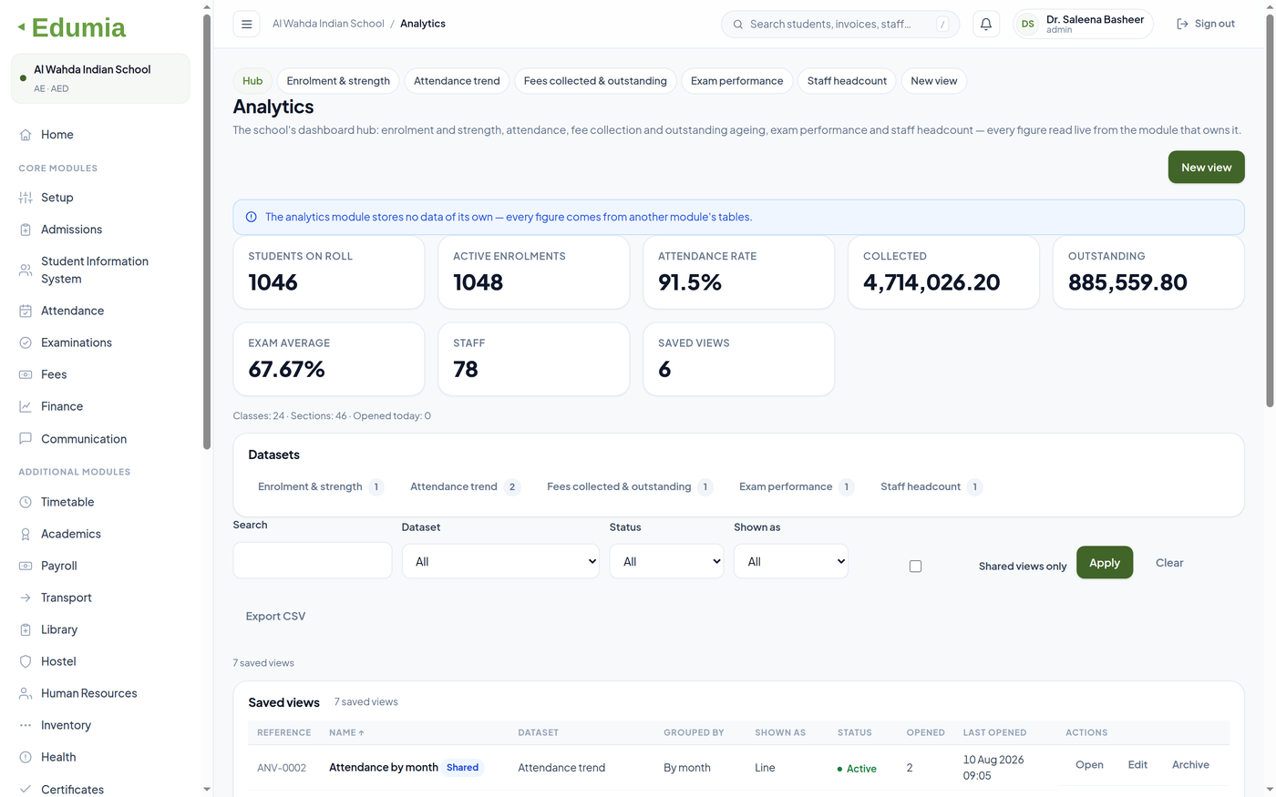The height and width of the screenshot is (797, 1276).
Task: Click the Examinations checkmark icon
Action: tap(26, 342)
